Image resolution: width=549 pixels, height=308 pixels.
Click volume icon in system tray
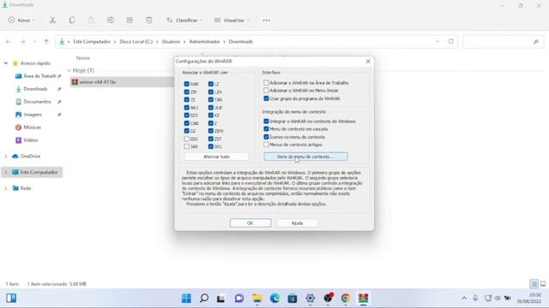pos(498,299)
